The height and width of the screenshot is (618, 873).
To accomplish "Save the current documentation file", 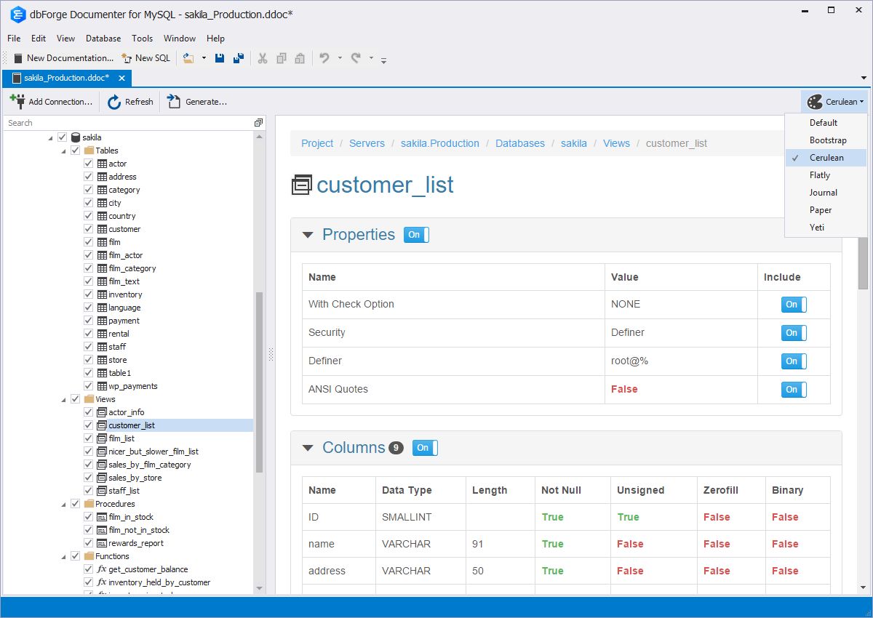I will pyautogui.click(x=220, y=58).
